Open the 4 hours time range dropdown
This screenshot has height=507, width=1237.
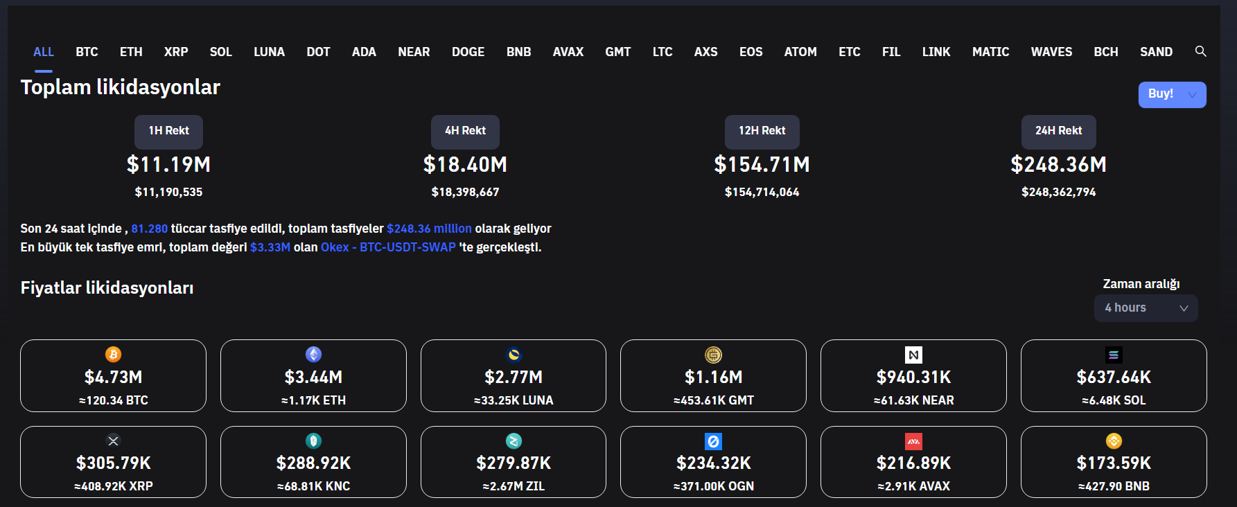[1146, 308]
